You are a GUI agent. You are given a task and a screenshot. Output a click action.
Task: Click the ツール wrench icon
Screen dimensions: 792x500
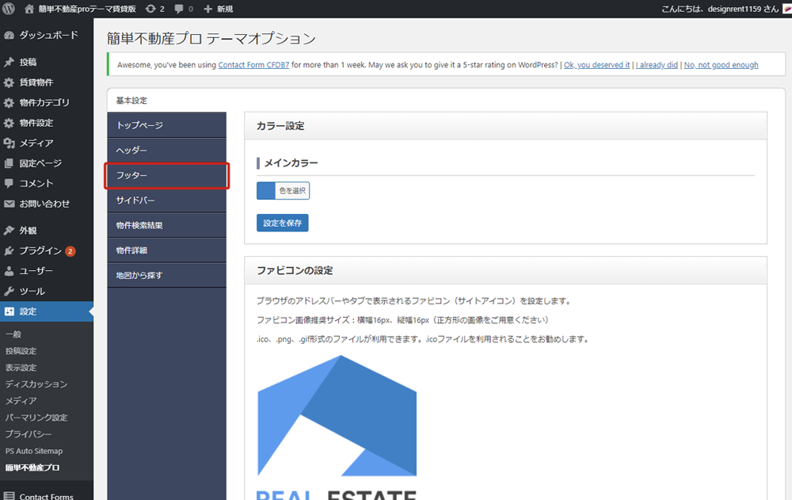[x=10, y=292]
